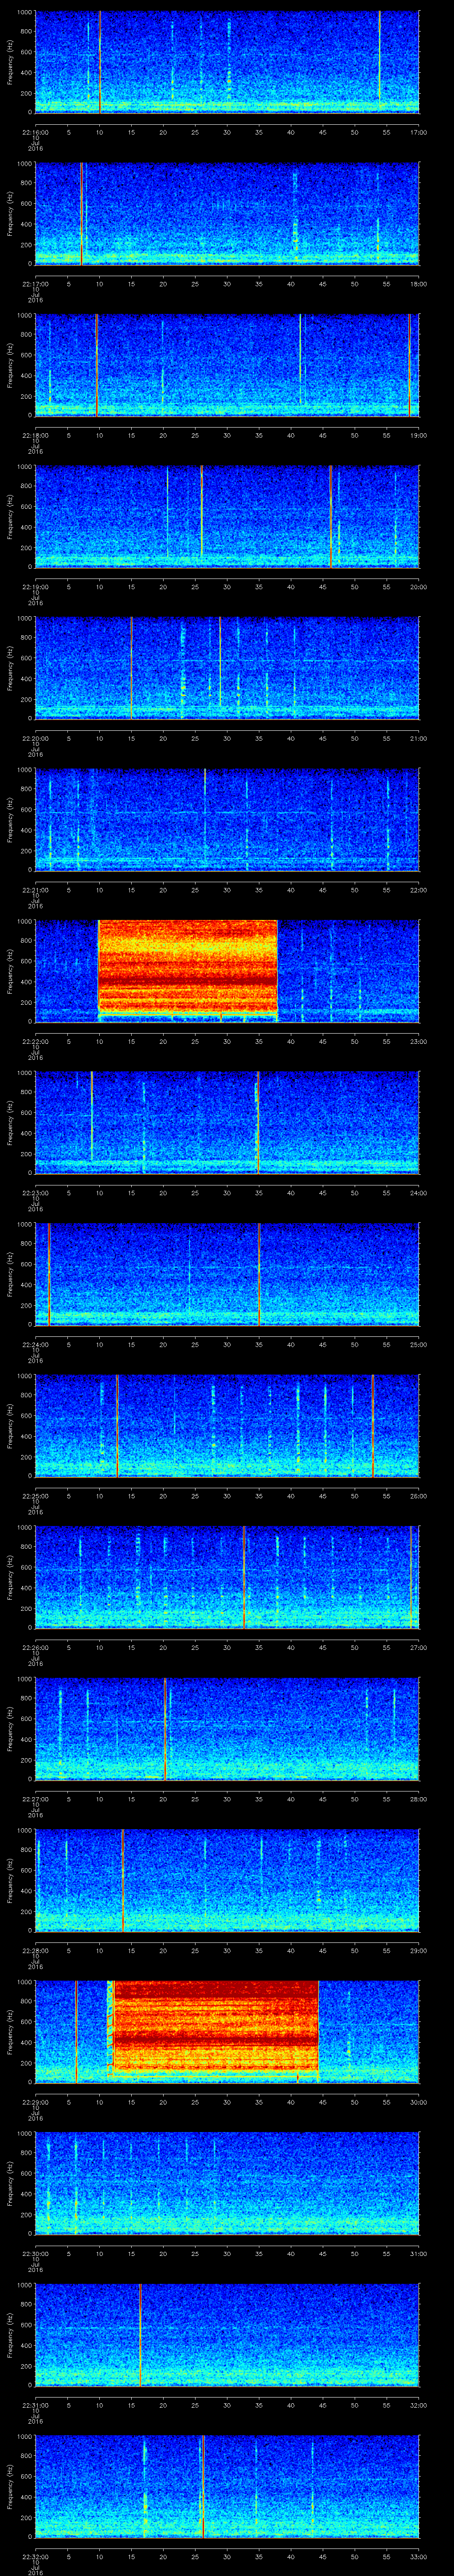Click the '33:00' end time label of last panel

click(419, 2555)
